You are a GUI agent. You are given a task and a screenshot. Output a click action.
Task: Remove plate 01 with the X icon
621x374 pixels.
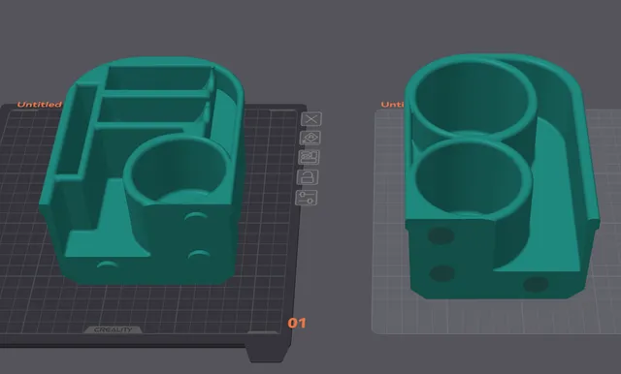pyautogui.click(x=311, y=118)
